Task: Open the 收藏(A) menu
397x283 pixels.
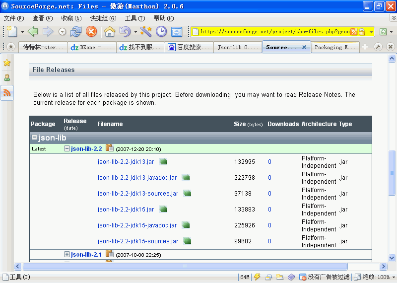Action: [71, 18]
